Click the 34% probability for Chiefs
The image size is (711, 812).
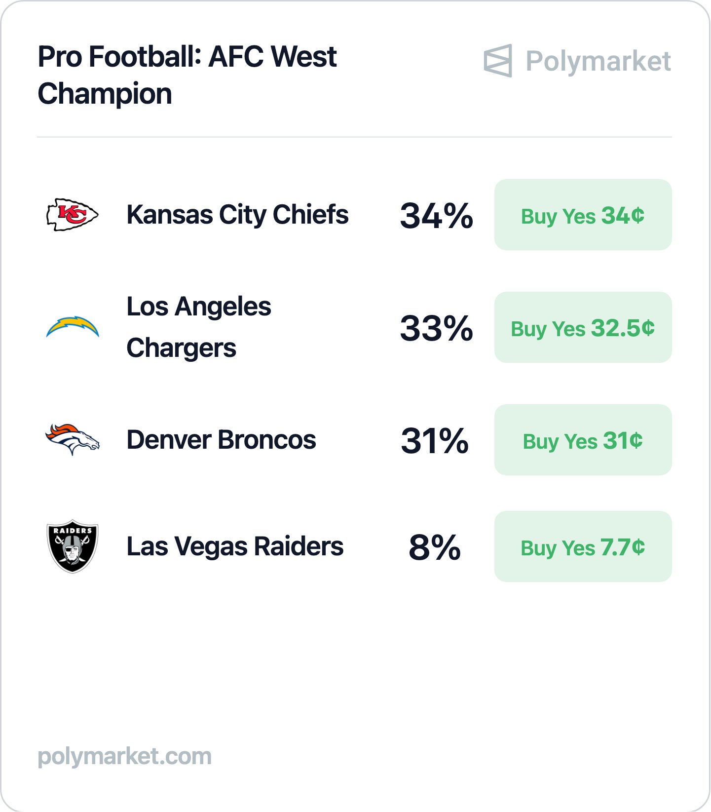(437, 216)
